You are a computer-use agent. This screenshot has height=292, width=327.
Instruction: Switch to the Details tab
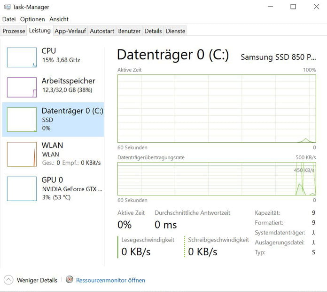pos(153,31)
